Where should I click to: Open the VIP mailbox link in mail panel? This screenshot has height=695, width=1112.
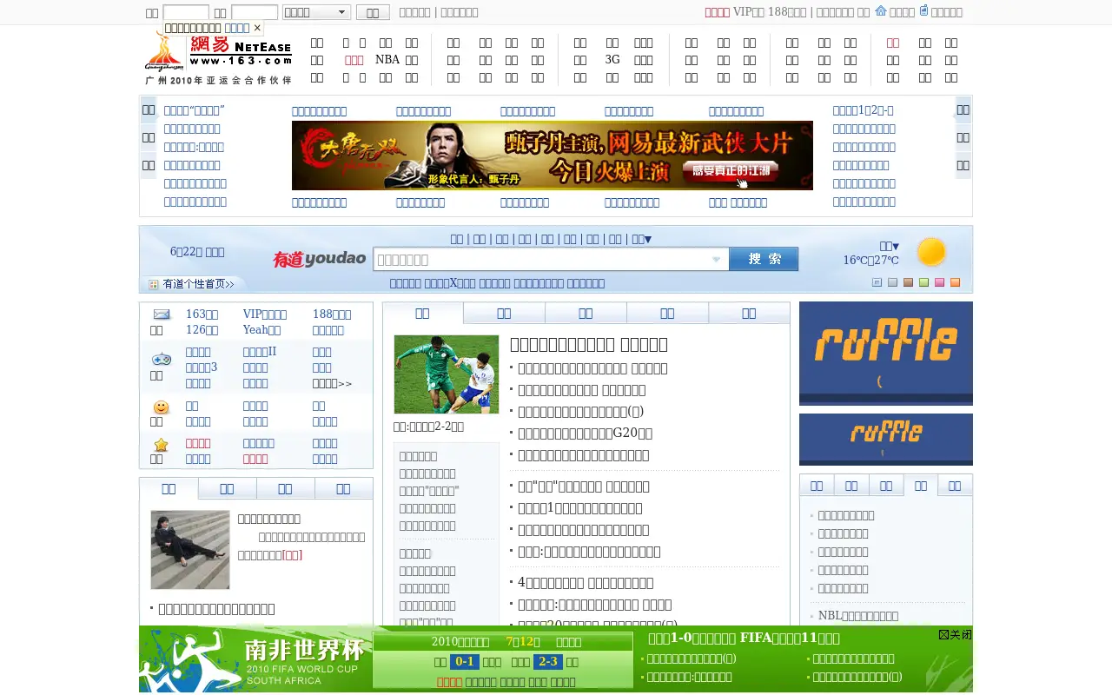264,314
